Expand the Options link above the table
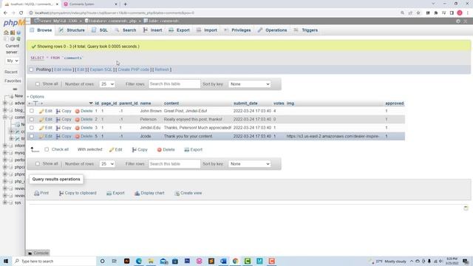This screenshot has width=473, height=266. (x=35, y=97)
